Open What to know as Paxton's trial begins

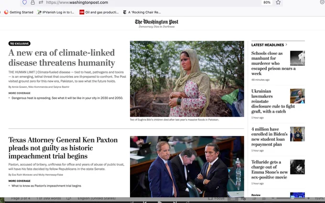coord(46,186)
